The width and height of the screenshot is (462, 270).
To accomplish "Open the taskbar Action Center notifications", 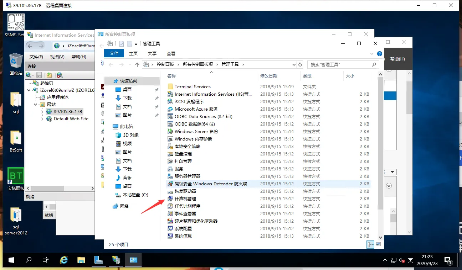I will pyautogui.click(x=449, y=260).
